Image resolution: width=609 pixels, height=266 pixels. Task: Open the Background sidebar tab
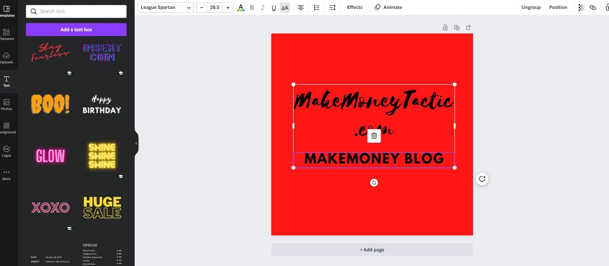7,128
